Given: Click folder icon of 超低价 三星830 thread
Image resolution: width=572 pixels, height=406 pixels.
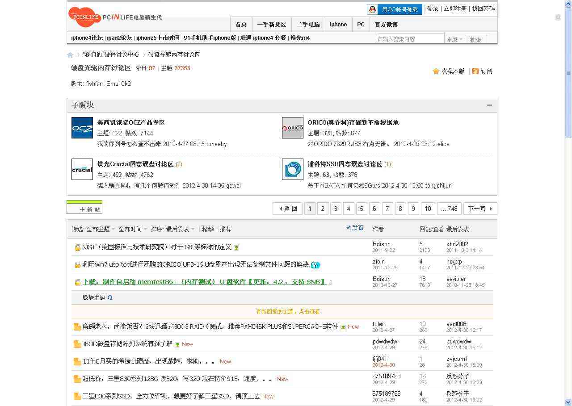Looking at the screenshot, I should coord(77,379).
